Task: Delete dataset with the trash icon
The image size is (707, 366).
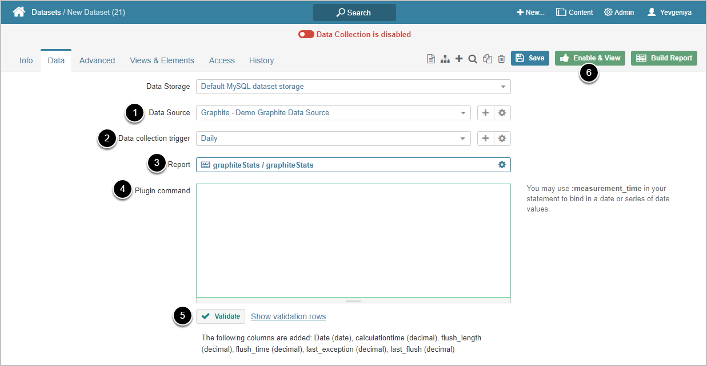Action: (x=501, y=59)
